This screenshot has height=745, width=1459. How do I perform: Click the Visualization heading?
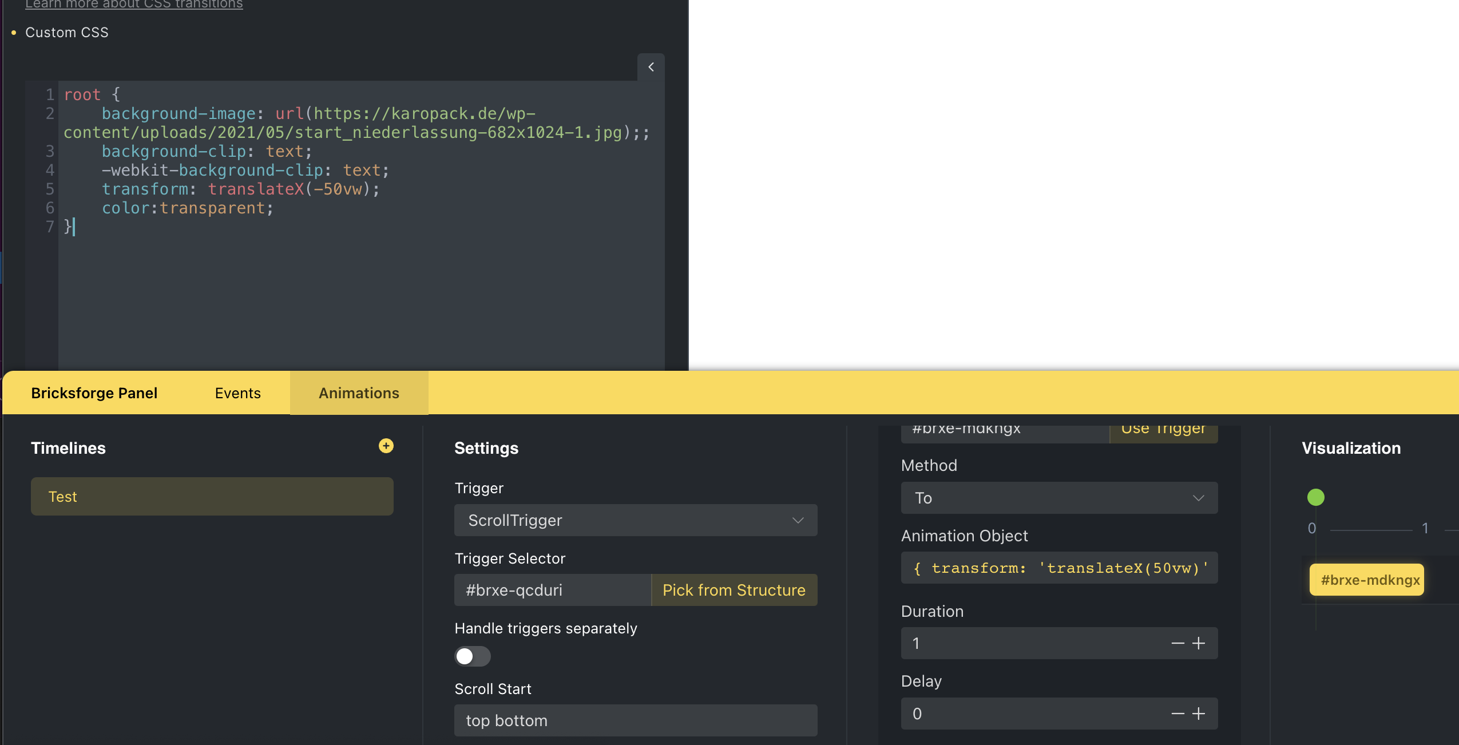pos(1351,448)
